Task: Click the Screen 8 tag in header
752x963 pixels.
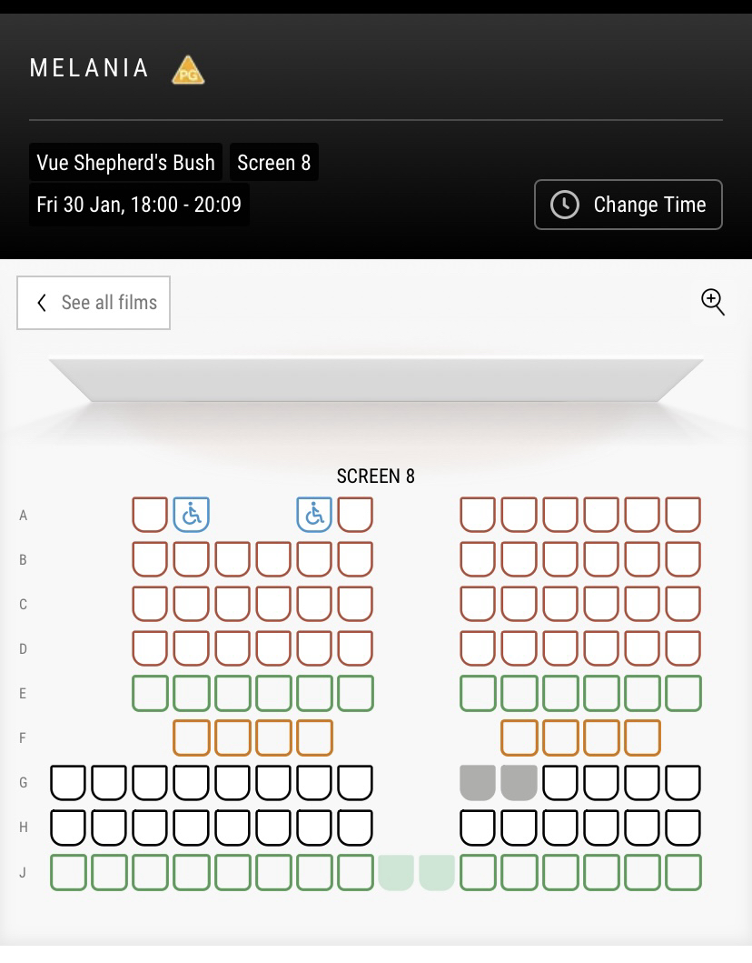Action: coord(273,163)
